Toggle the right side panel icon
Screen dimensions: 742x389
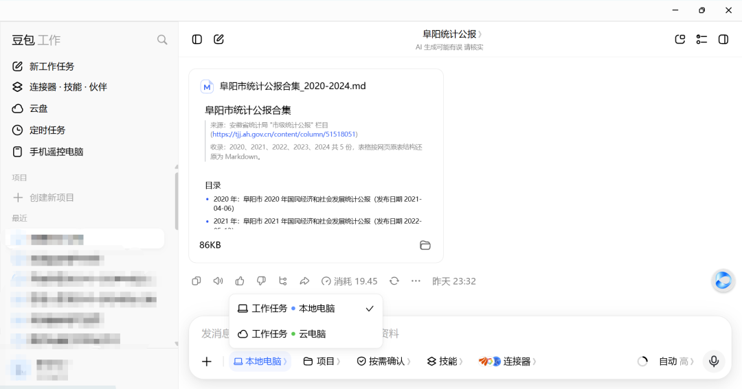point(723,39)
